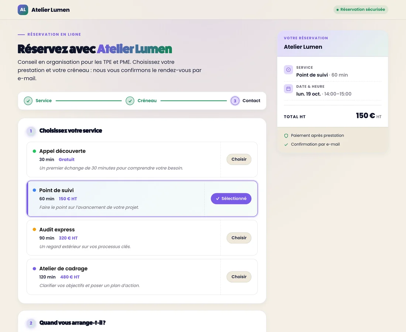Click the service check icon in summary
This screenshot has width=406, height=332.
click(x=289, y=70)
